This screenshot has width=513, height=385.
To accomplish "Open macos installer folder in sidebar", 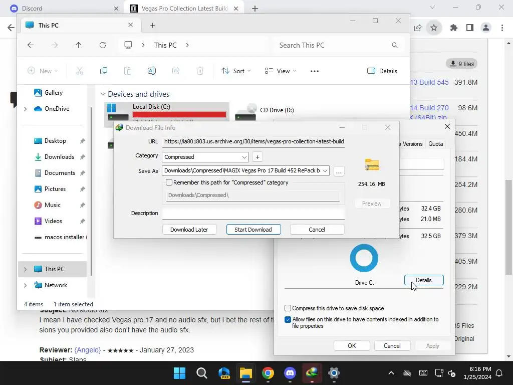I will tap(61, 237).
